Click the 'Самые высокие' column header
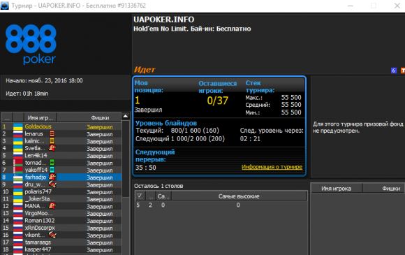405x255 pixels. pos(239,196)
